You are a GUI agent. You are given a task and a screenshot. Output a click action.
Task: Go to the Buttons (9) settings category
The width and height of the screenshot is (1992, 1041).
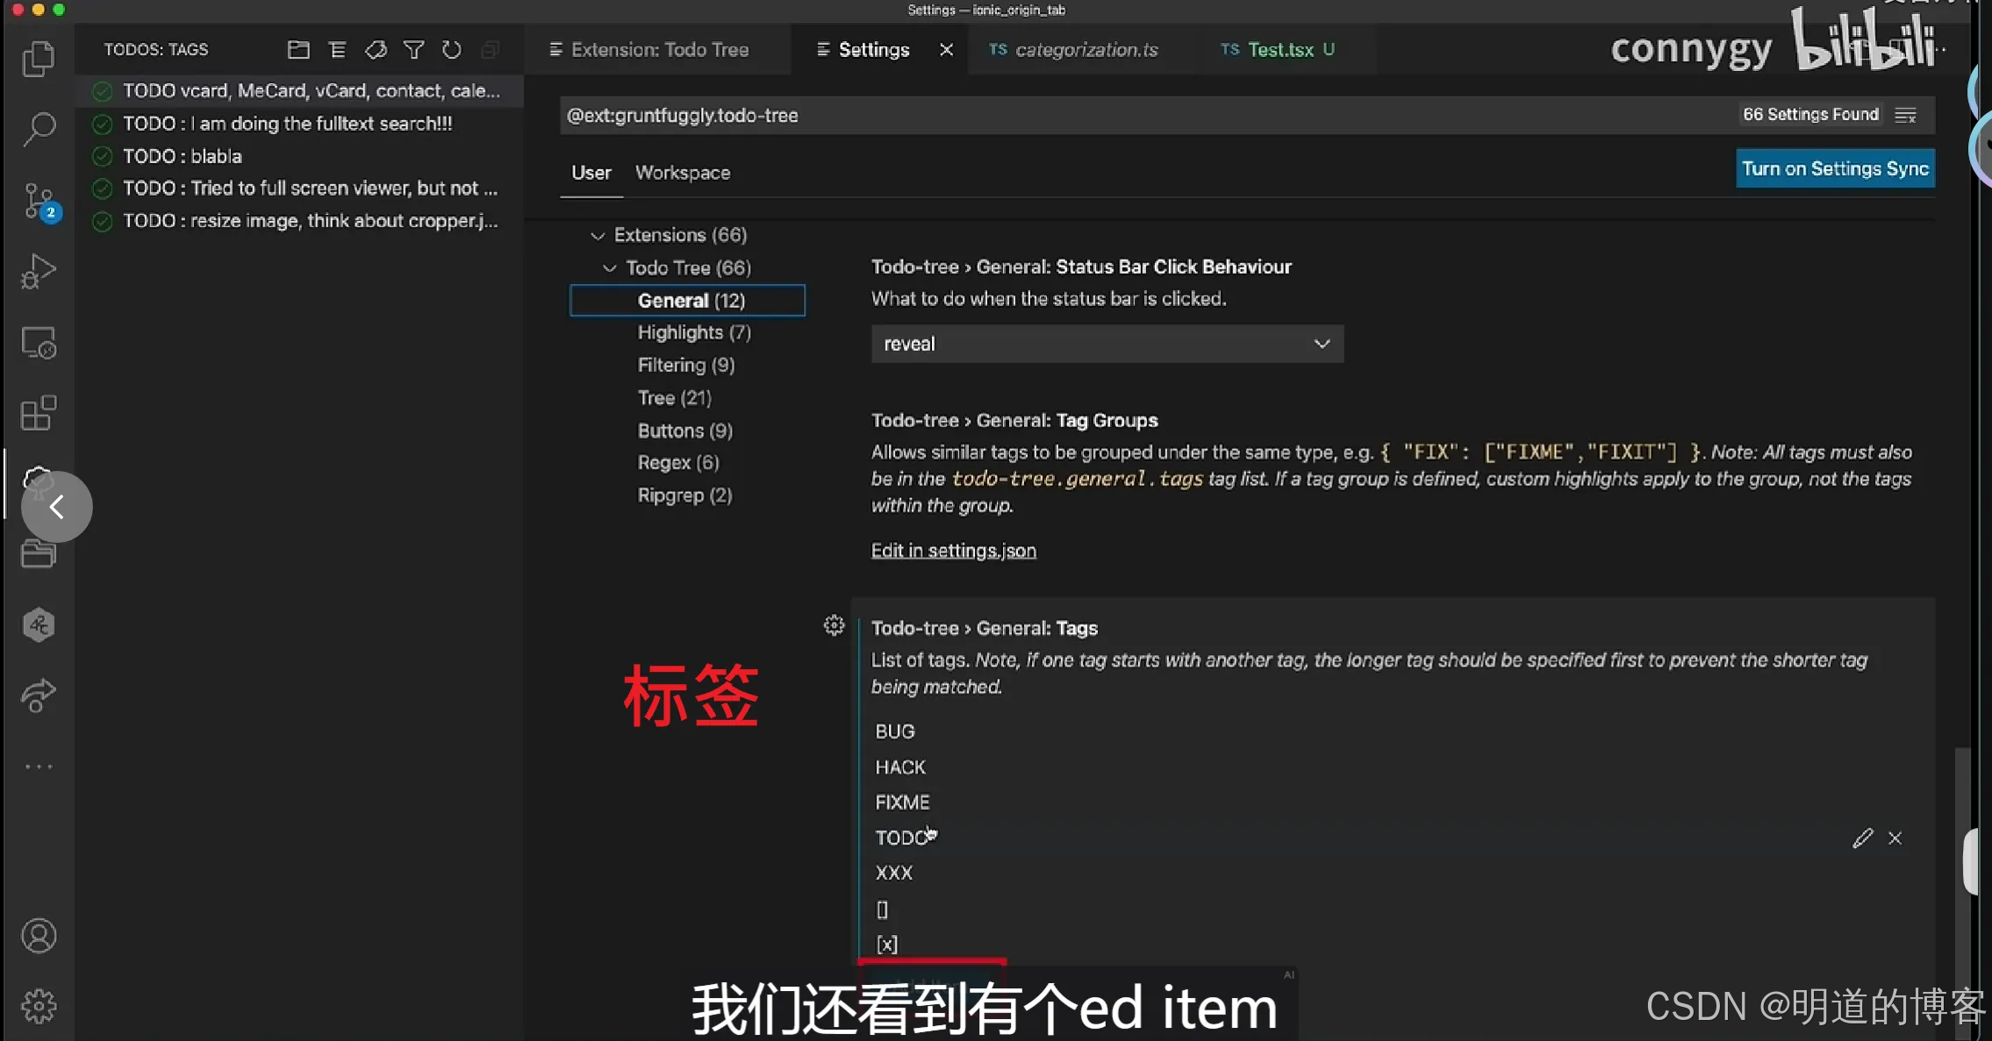pyautogui.click(x=685, y=431)
